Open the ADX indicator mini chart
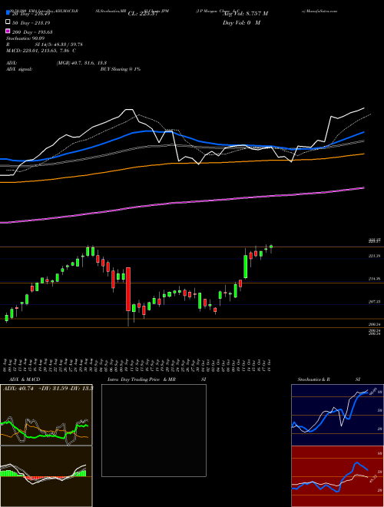384x507 pixels. [46, 415]
